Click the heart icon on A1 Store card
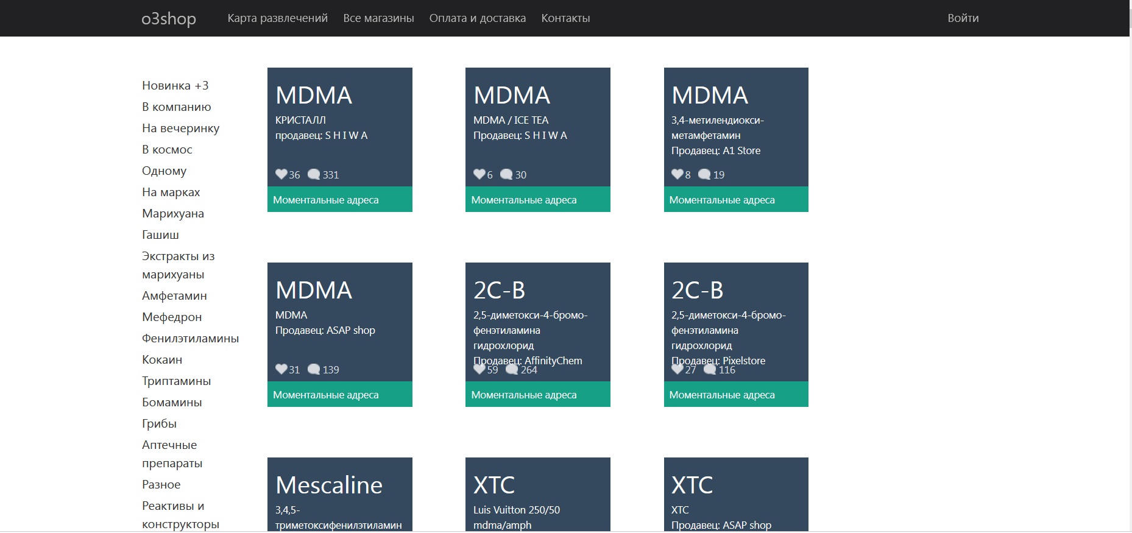The height and width of the screenshot is (533, 1132). point(677,174)
